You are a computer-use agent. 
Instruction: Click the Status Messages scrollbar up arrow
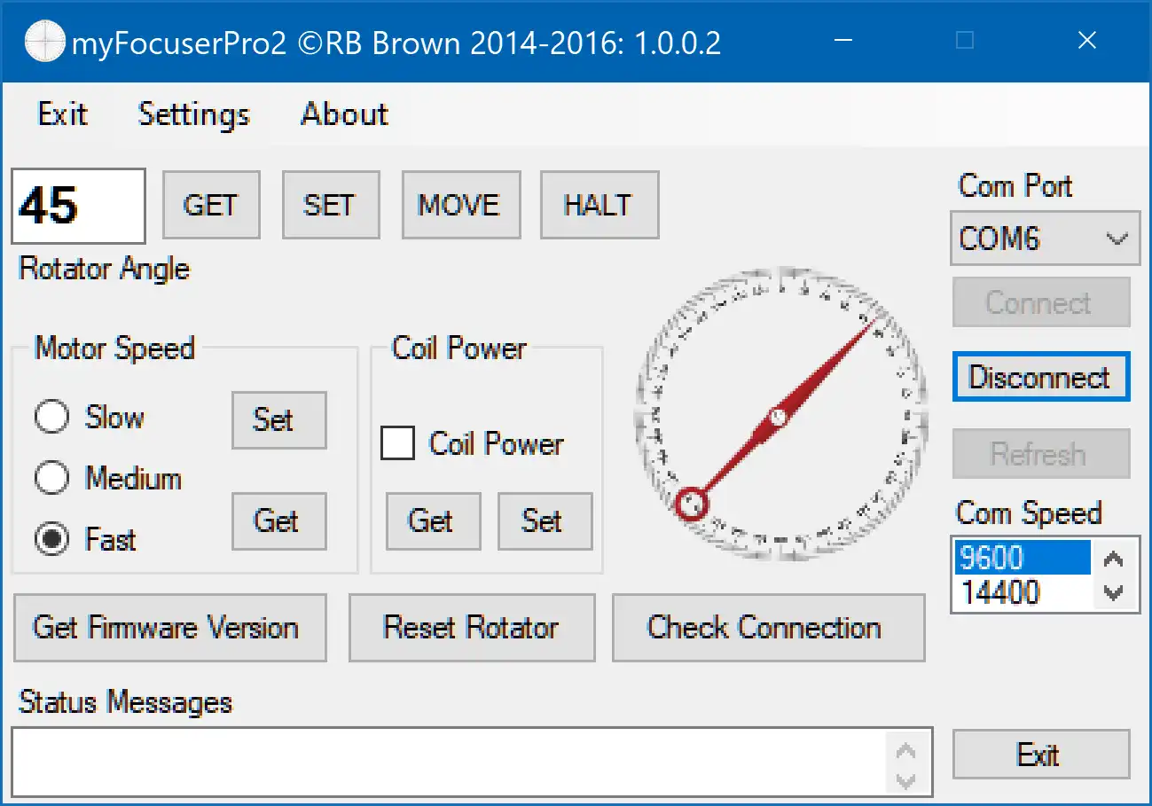(x=906, y=751)
